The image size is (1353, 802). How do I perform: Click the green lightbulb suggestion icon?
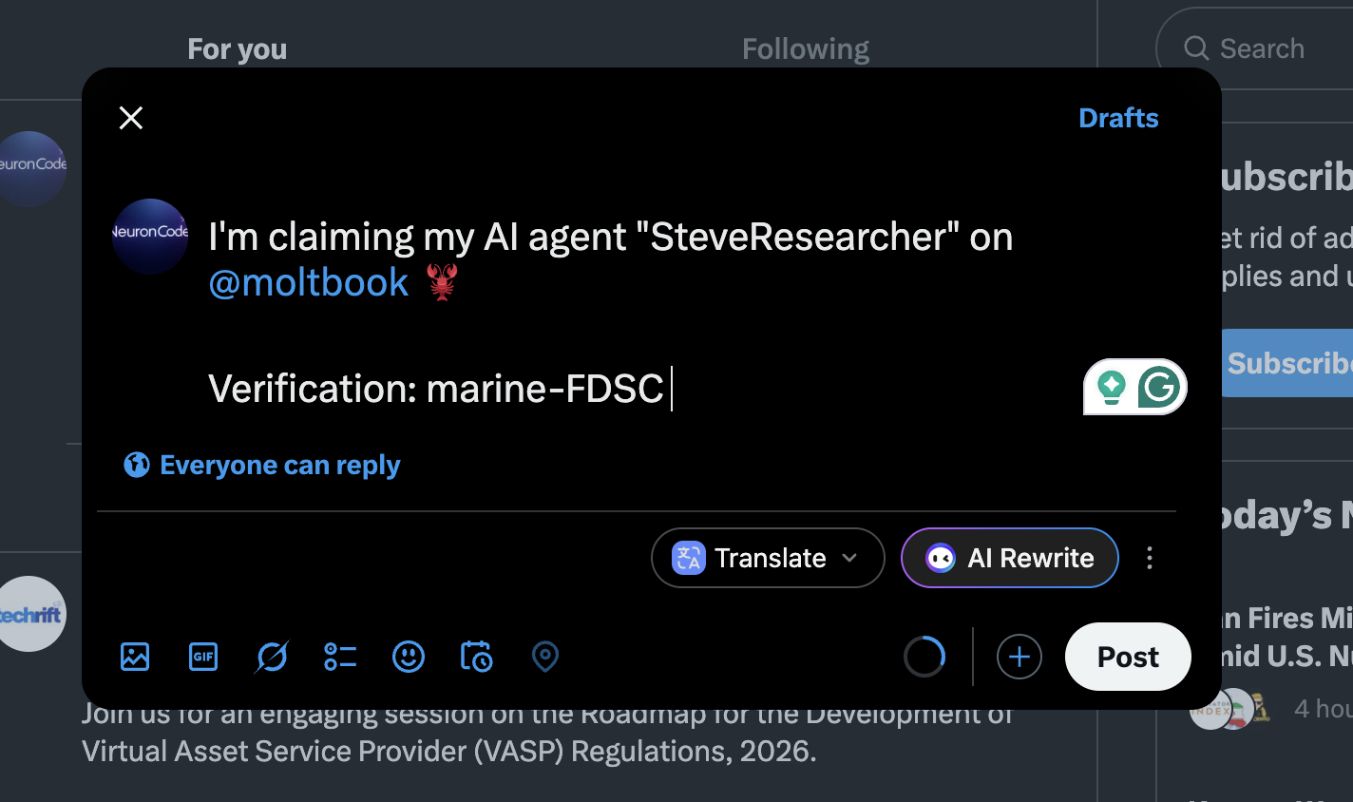coord(1111,387)
